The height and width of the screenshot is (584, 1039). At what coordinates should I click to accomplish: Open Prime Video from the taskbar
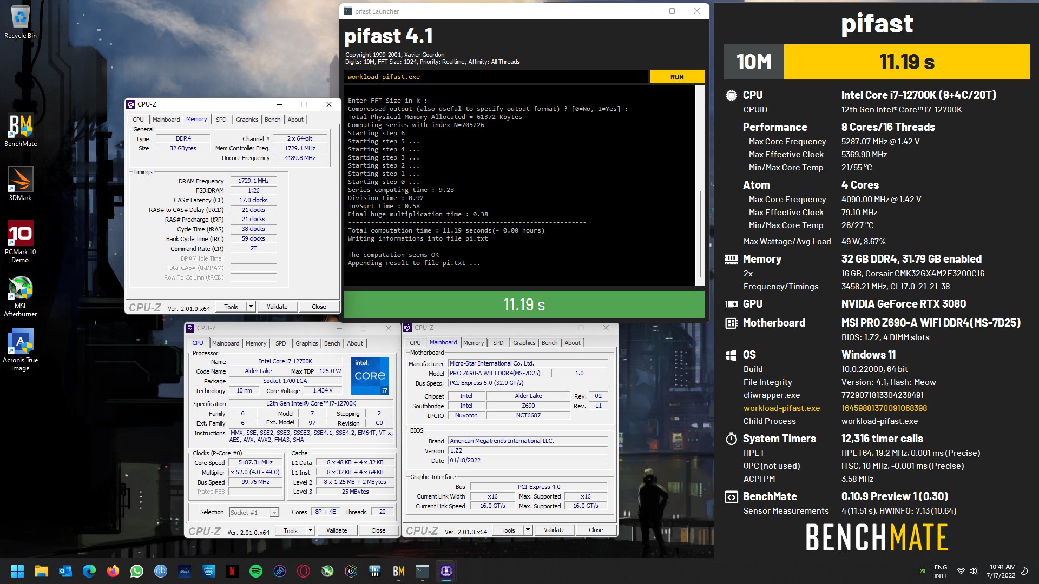tap(208, 571)
